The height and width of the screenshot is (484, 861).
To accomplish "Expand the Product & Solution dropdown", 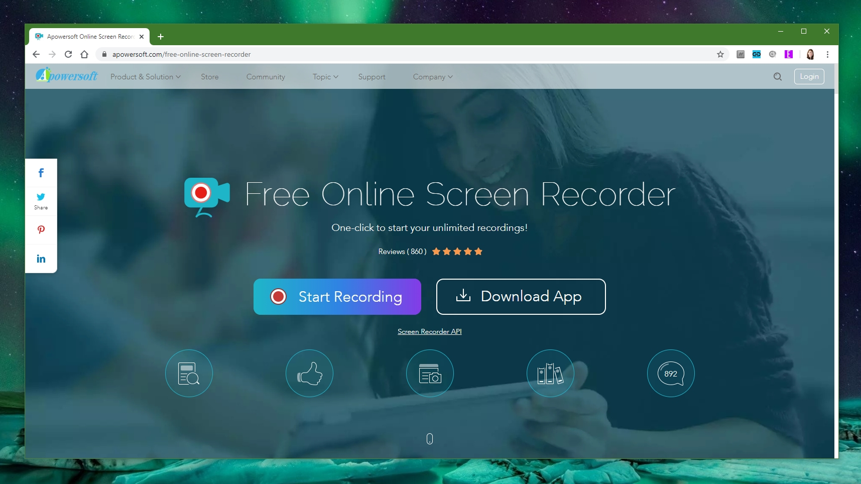I will (145, 76).
